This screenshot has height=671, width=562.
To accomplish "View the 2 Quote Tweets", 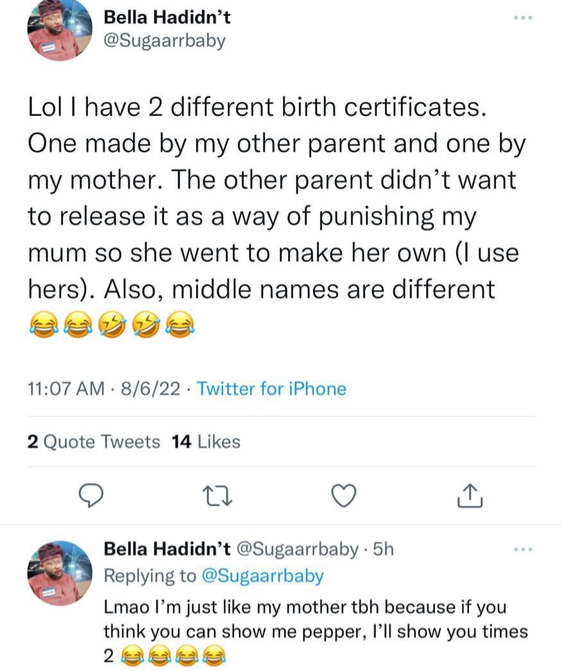I will point(94,442).
